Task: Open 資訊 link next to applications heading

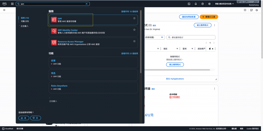Action: [154, 25]
